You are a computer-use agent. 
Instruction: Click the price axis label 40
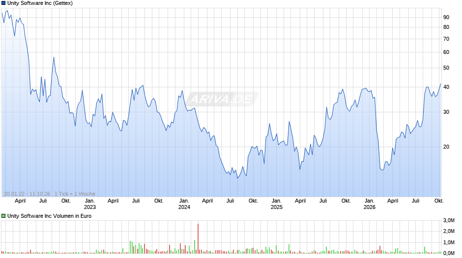pos(446,87)
